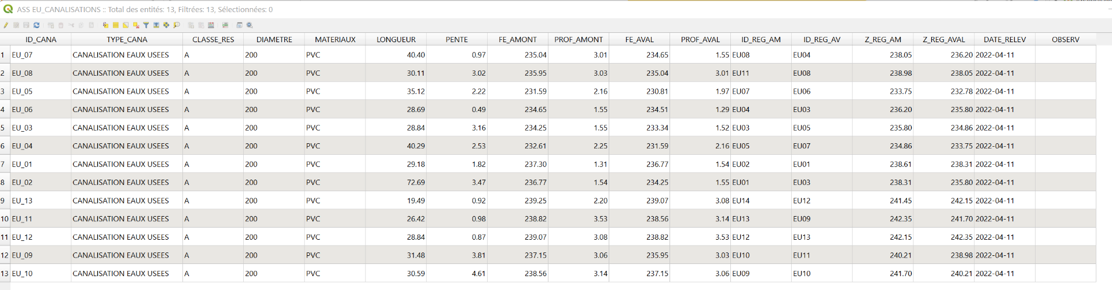Image resolution: width=1112 pixels, height=290 pixels.
Task: Open Select features using an expression
Action: pos(105,25)
